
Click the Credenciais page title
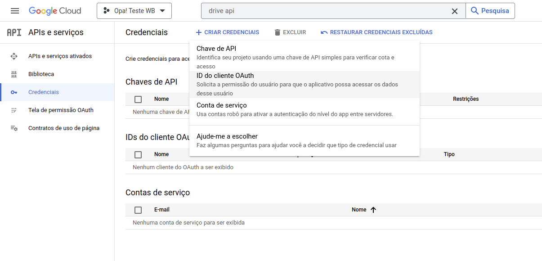click(147, 32)
